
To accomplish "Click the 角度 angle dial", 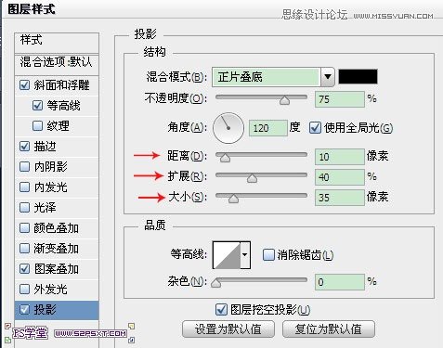I will pyautogui.click(x=228, y=128).
